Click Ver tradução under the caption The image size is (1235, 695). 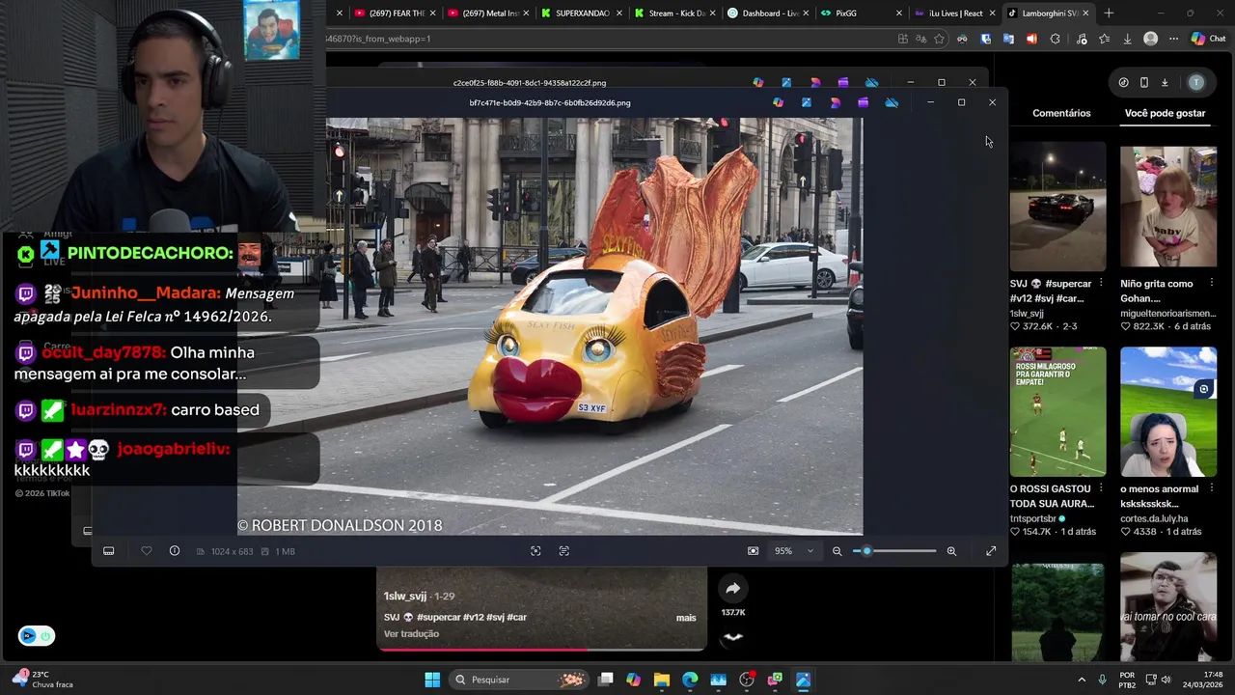coord(411,634)
